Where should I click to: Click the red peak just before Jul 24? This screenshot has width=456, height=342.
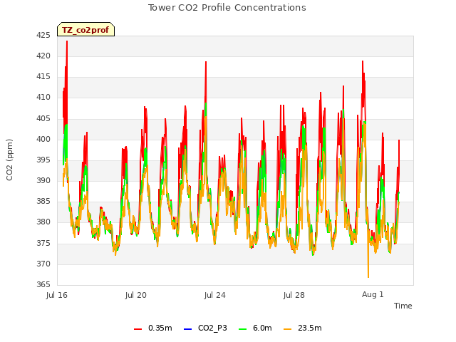206,62
